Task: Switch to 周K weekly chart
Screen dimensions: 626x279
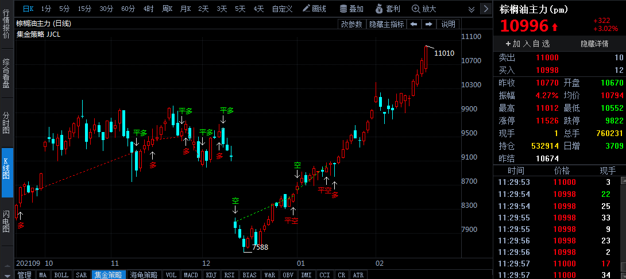Action: pos(167,9)
